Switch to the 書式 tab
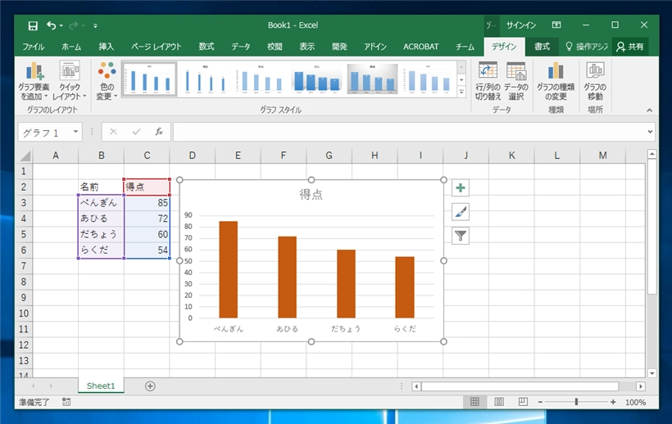 pos(542,47)
